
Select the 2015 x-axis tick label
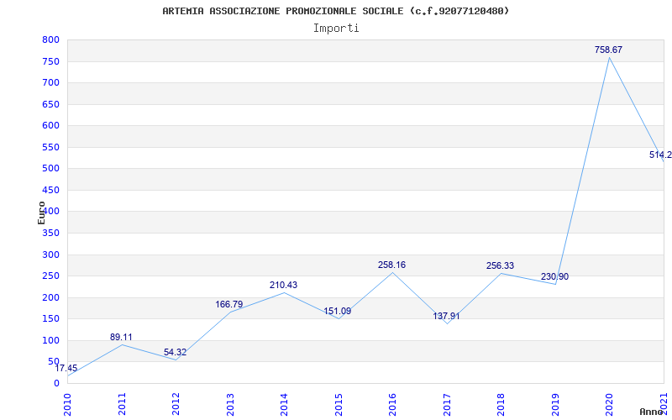coord(339,403)
